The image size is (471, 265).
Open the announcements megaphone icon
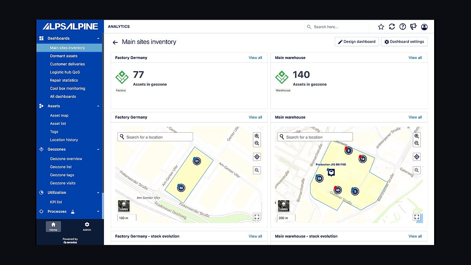coord(413,27)
